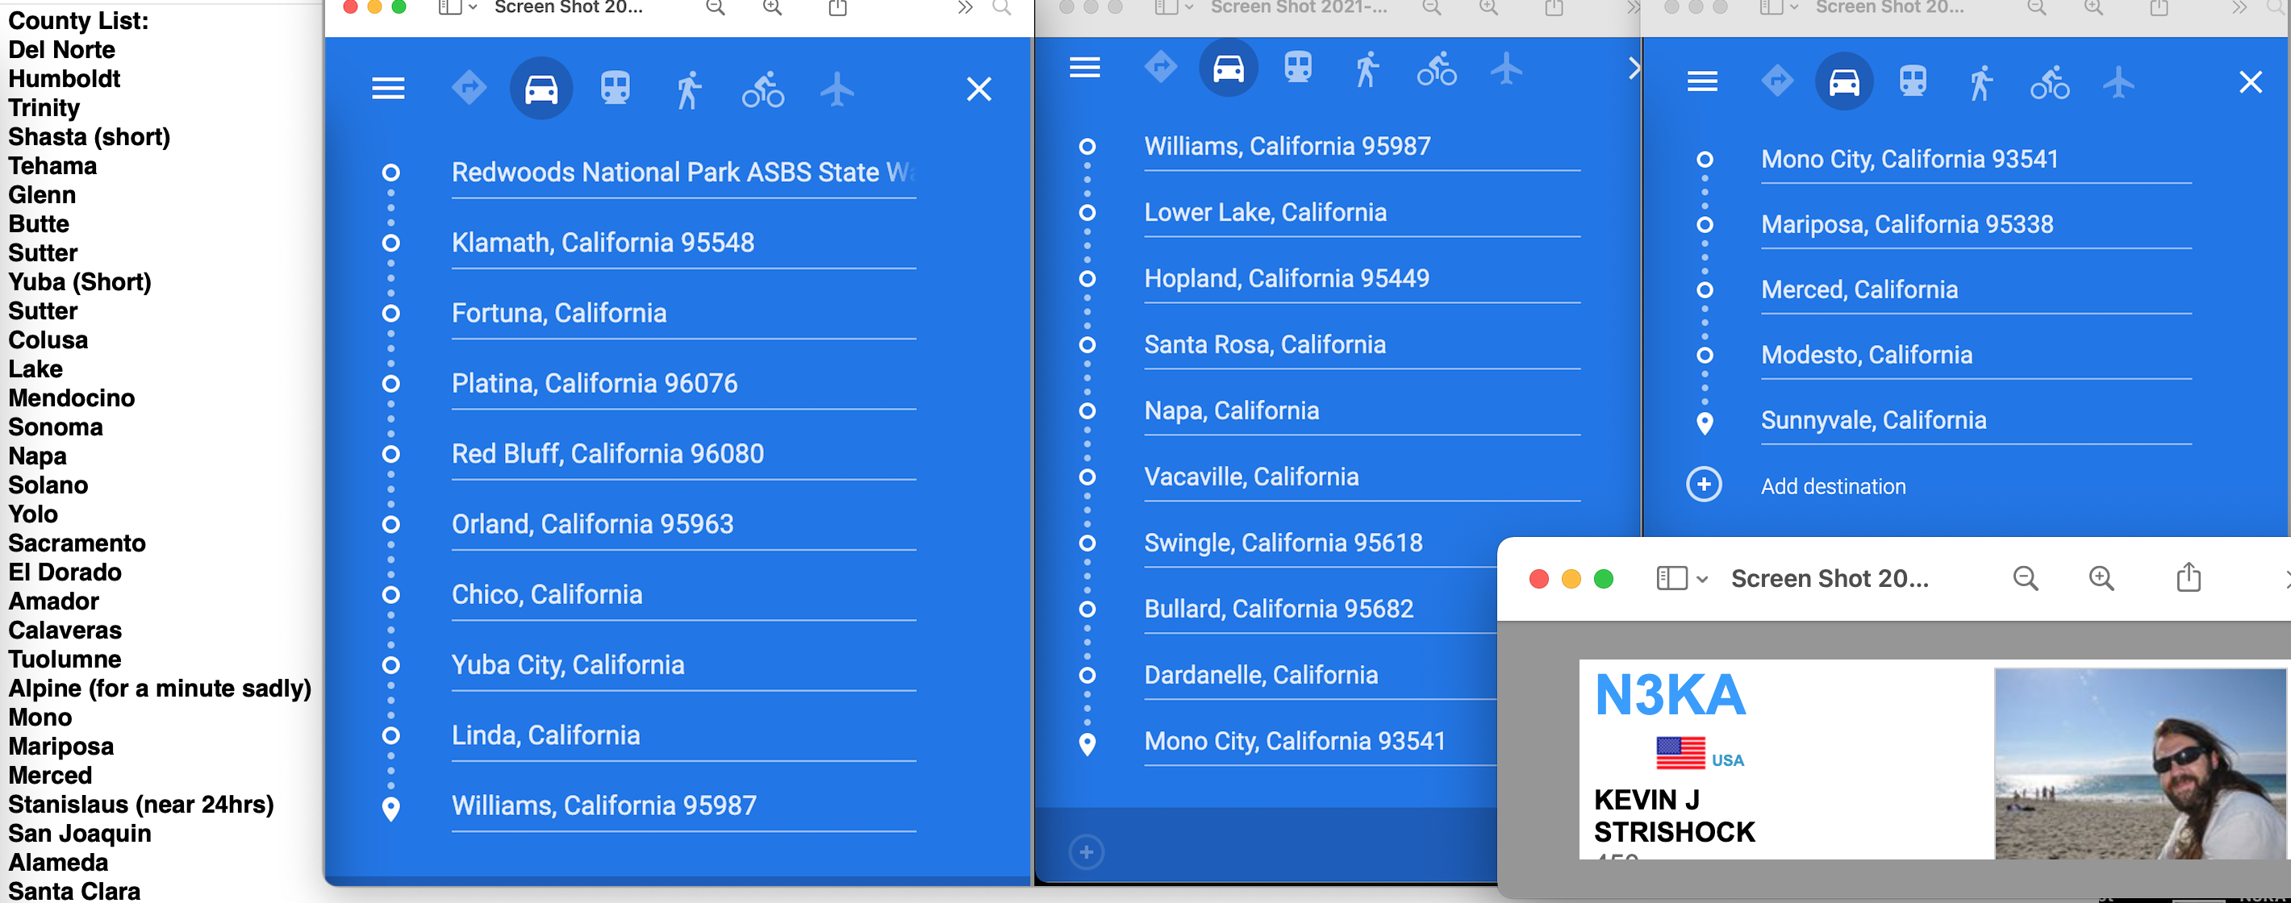This screenshot has height=903, width=2291.
Task: Open hamburger menu in left directions panel
Action: pyautogui.click(x=388, y=88)
